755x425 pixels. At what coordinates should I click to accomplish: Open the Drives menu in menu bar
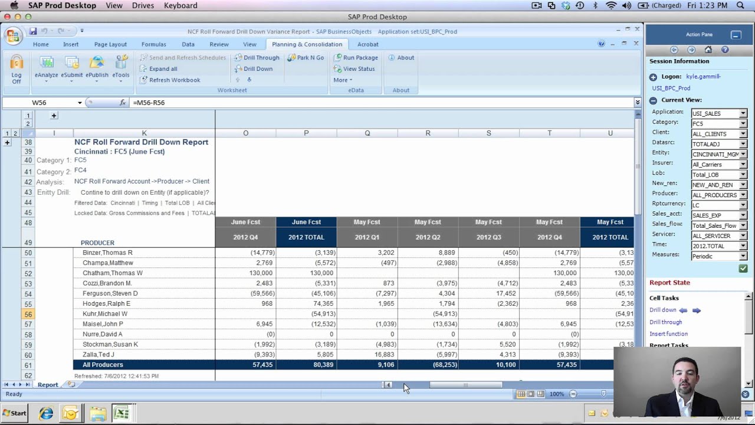point(143,5)
